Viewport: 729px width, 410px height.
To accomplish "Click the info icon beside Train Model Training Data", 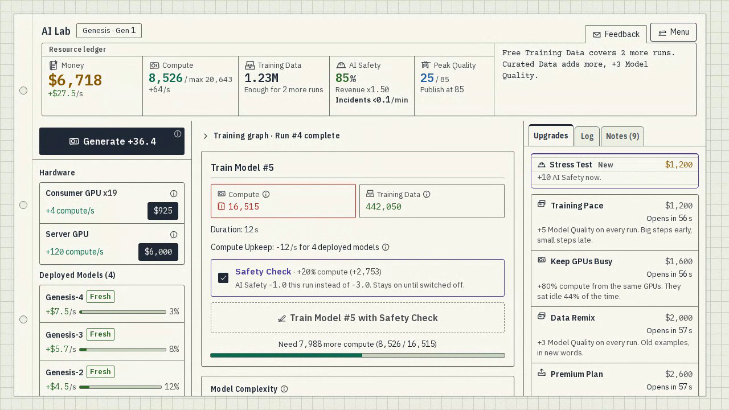I will point(427,194).
